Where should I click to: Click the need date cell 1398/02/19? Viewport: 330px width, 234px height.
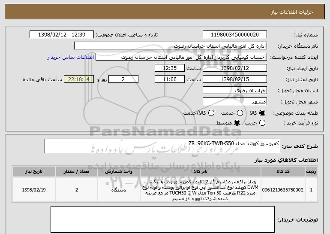click(x=34, y=190)
